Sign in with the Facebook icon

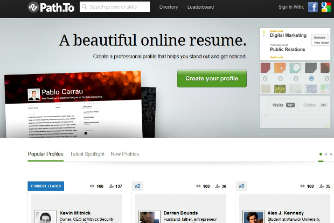[x=313, y=7]
